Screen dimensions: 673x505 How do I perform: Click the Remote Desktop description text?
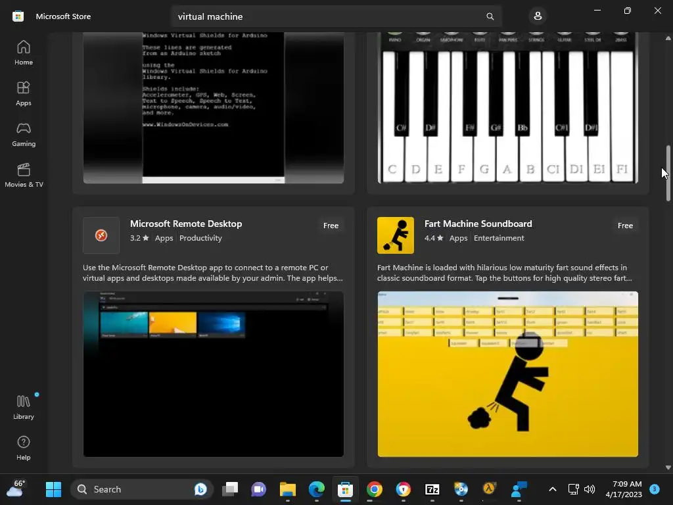(213, 273)
